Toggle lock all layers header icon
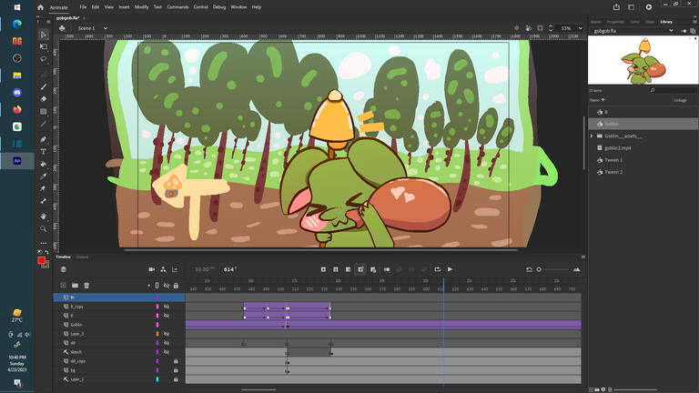699x393 pixels. [176, 285]
